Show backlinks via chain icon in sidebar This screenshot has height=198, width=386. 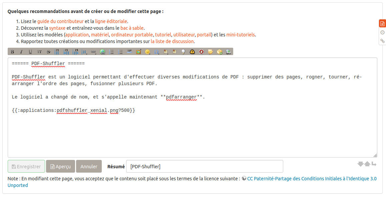tap(382, 41)
